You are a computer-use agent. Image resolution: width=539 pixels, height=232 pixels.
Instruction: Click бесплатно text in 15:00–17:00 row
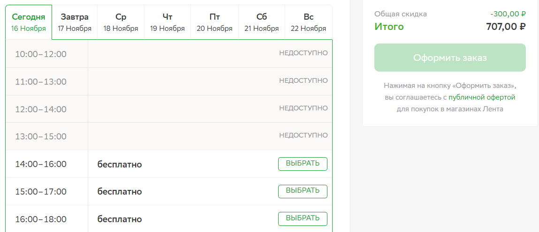[x=120, y=192]
